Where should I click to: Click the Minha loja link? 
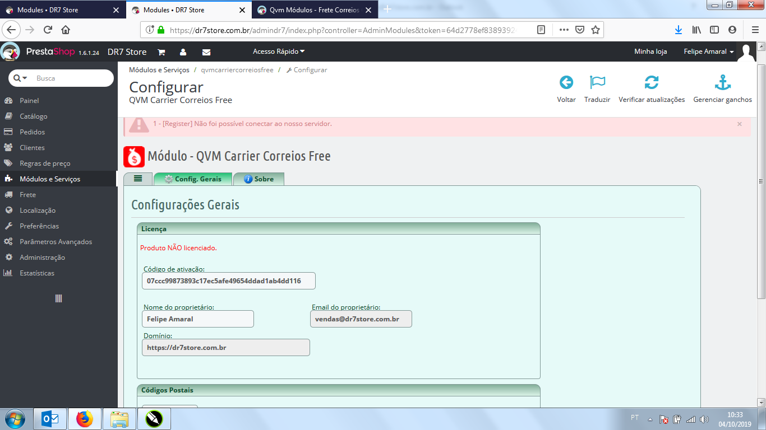[x=650, y=52]
